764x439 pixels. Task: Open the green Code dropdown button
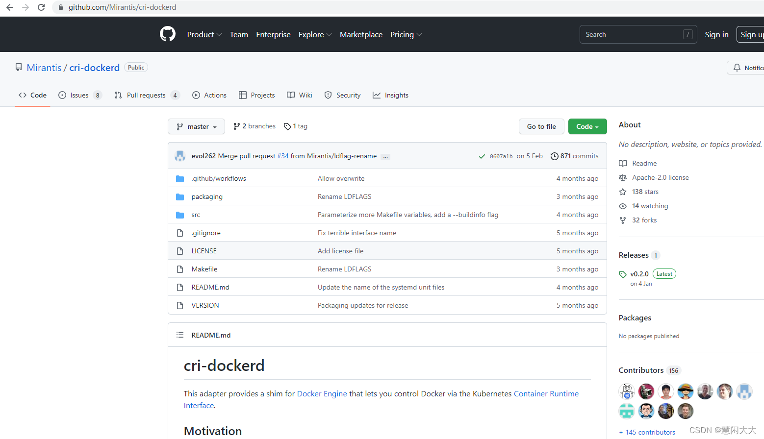click(x=587, y=126)
